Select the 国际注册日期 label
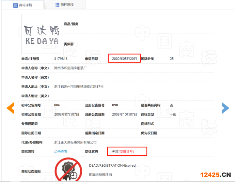235x182 pixels. pos(31,133)
